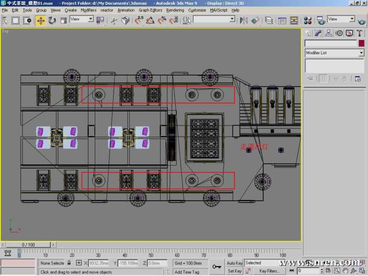Enable the Select and Manipulate tool
The height and width of the screenshot is (276, 368).
coord(114,21)
